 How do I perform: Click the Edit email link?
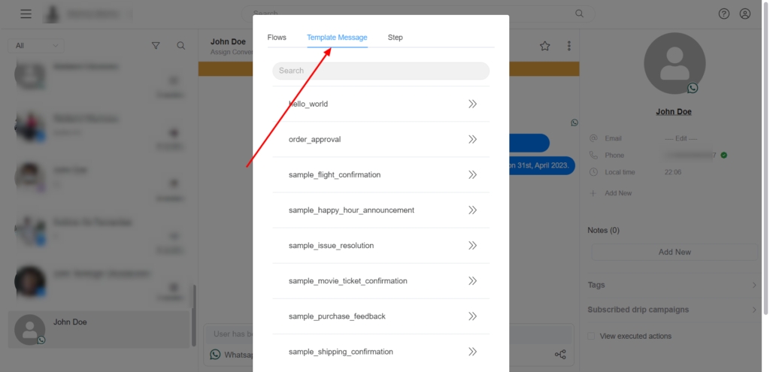point(683,138)
